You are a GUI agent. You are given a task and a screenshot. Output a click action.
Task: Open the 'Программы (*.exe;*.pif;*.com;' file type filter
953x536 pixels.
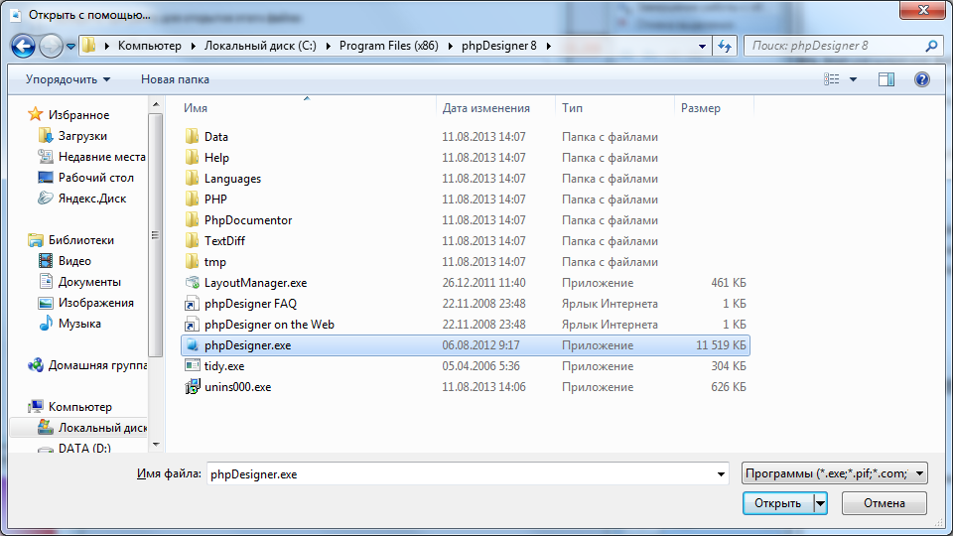coord(835,473)
